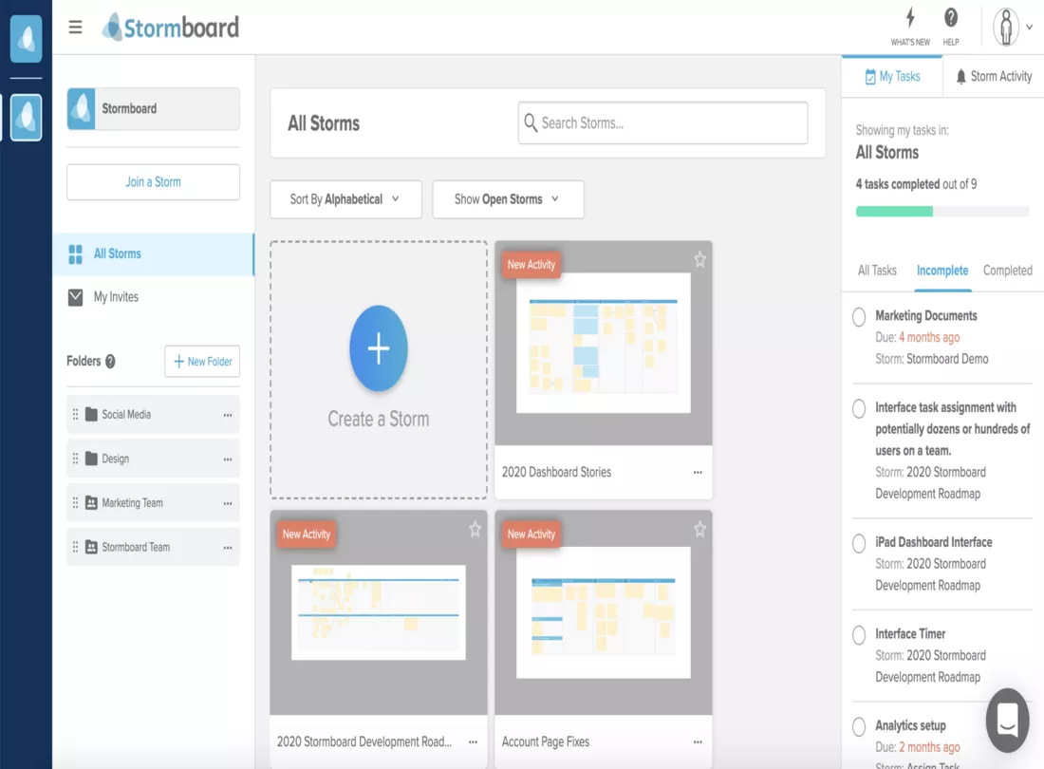Open the chat support bubble icon
Viewport: 1044px width, 769px height.
1007,721
